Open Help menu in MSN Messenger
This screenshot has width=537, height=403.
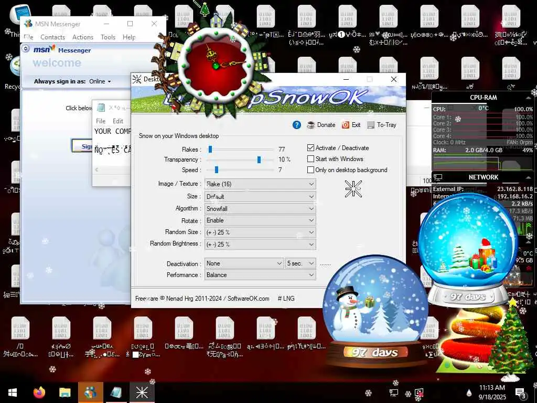click(x=129, y=37)
